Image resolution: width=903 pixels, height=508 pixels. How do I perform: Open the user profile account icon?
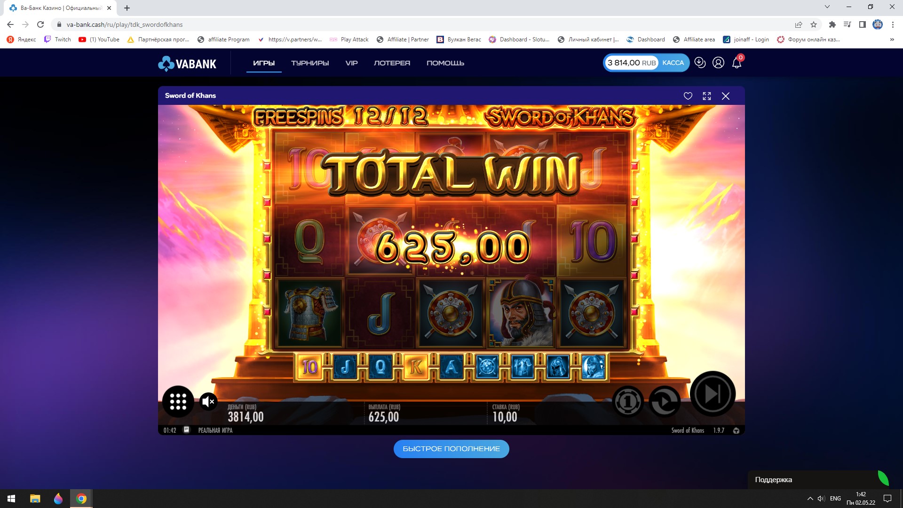718,63
